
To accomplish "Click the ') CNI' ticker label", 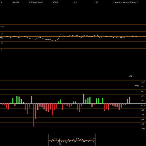I will tap(96, 2).
